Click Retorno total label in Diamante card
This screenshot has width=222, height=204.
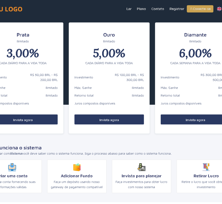click(x=170, y=95)
